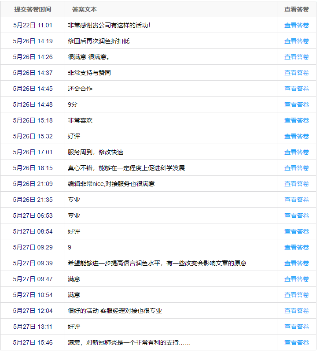Click 查看答卷 for 5月27日 06:53 row
Image resolution: width=320 pixels, height=353 pixels.
[296, 216]
